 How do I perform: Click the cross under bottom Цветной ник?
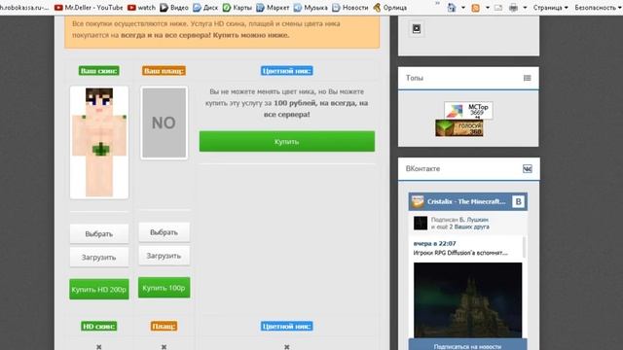pos(286,347)
